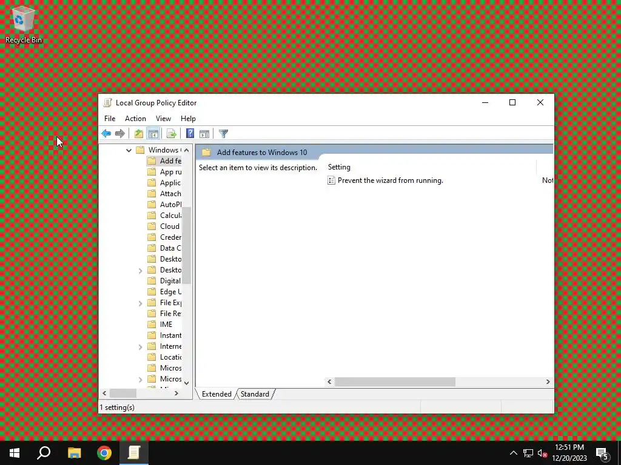Click settings list horizontal scroll-left arrow

click(x=329, y=381)
